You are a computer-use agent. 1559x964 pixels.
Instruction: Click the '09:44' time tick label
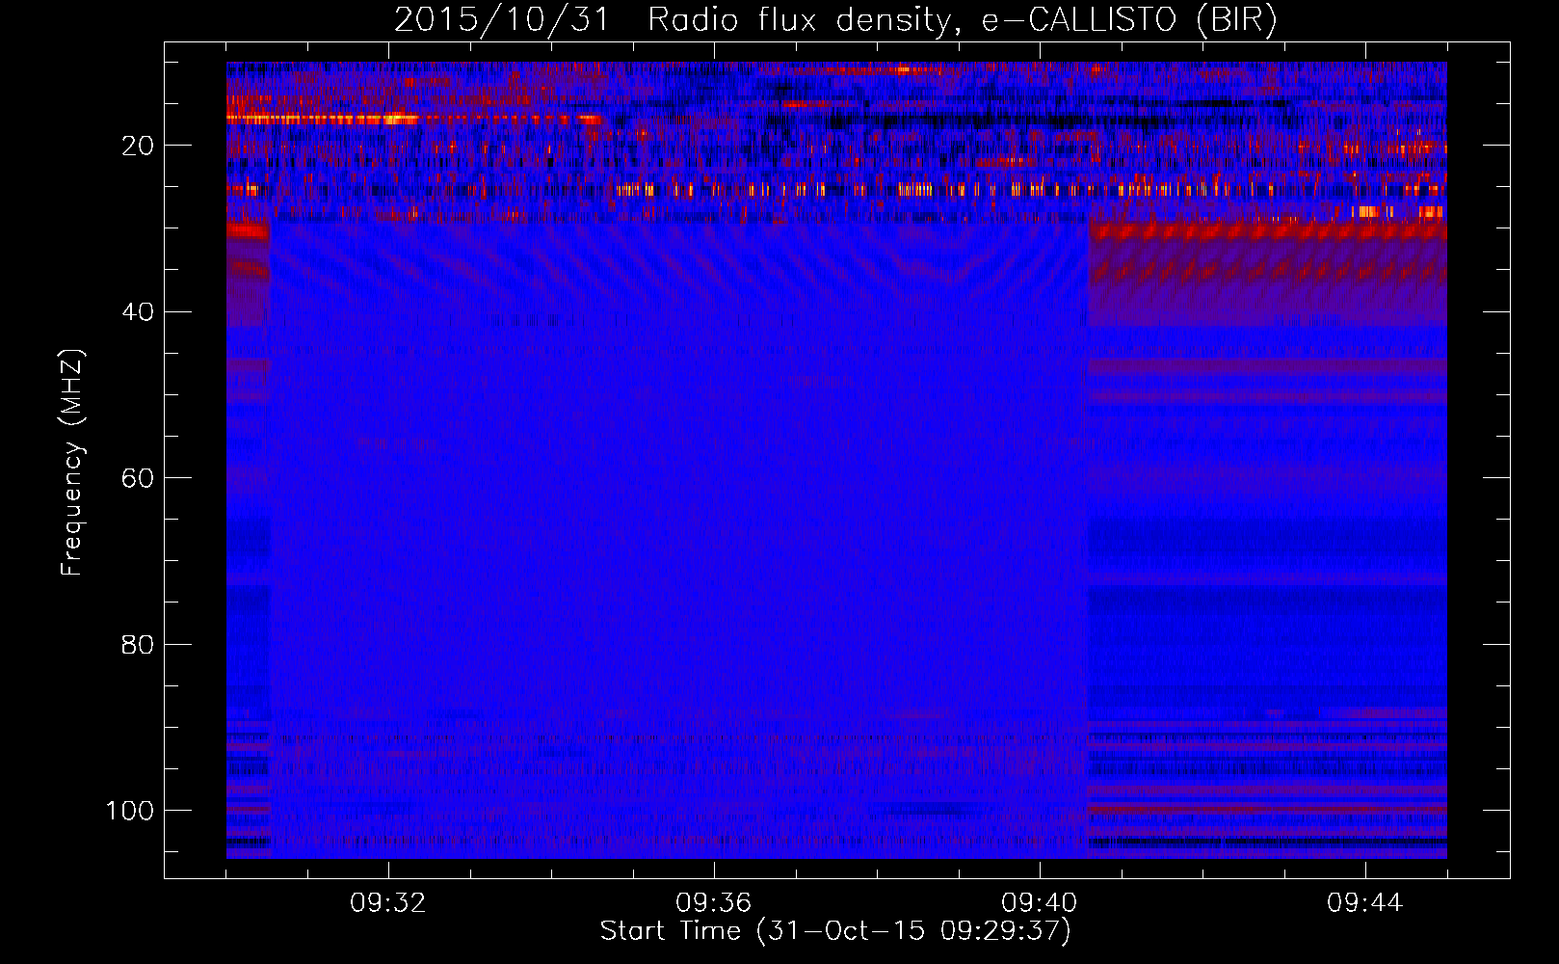pos(1365,903)
